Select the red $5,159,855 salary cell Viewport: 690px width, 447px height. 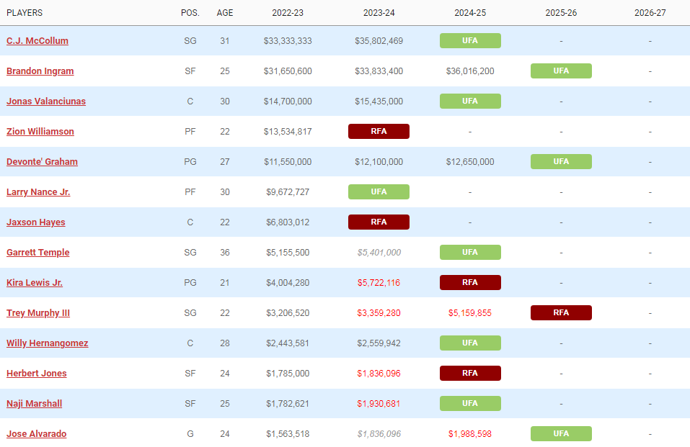tap(470, 313)
